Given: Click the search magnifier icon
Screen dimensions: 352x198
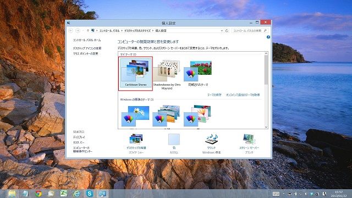Looking at the screenshot, I should pyautogui.click(x=265, y=31).
